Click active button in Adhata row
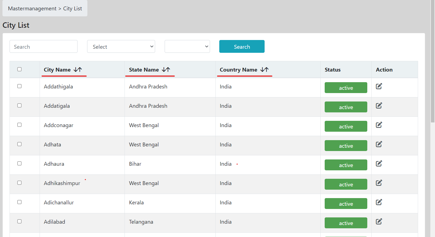Screen dimensions: 435x237 tap(346, 146)
